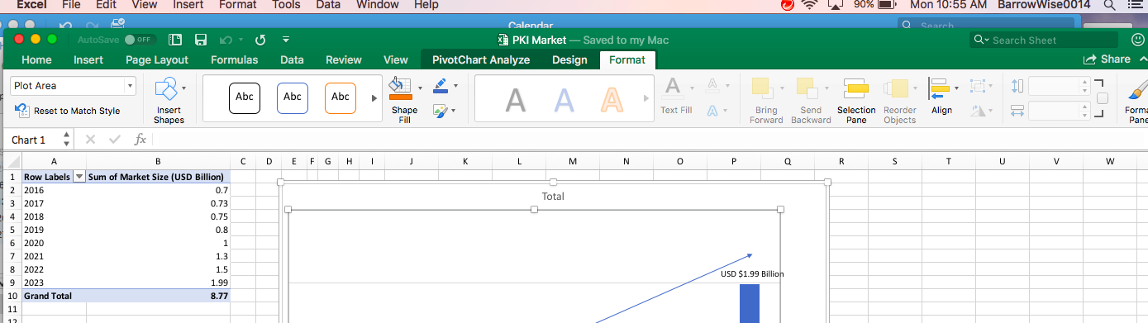Apply the orange outline Abc shape style
Screen dimensions: 1148x323
tap(341, 97)
